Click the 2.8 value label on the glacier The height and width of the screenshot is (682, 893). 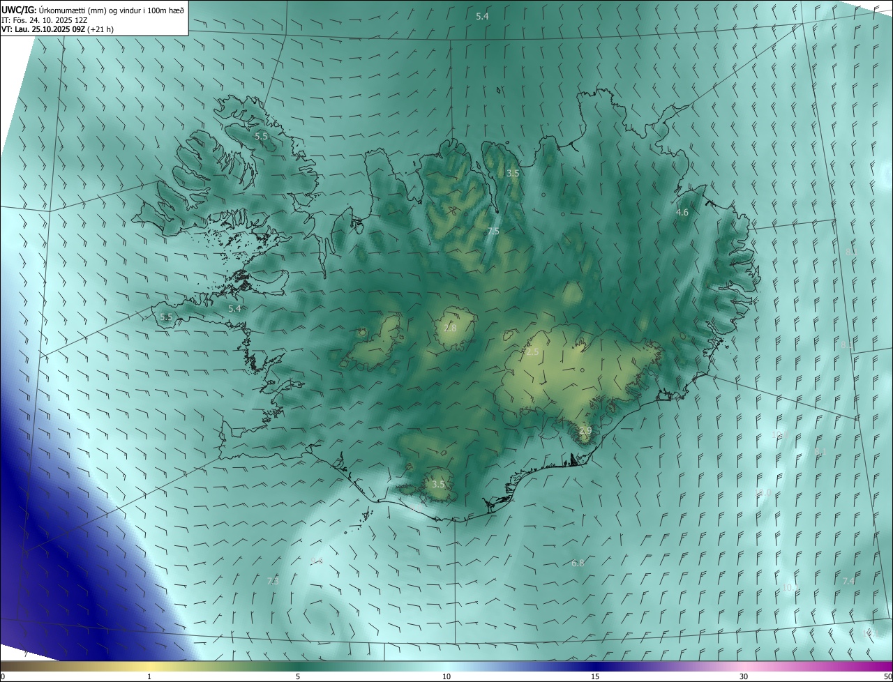450,328
